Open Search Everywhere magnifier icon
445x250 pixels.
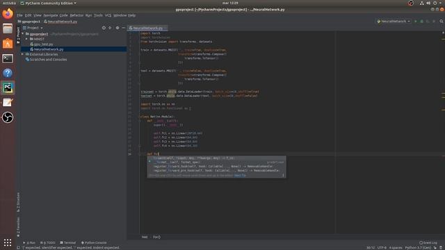pyautogui.click(x=442, y=22)
